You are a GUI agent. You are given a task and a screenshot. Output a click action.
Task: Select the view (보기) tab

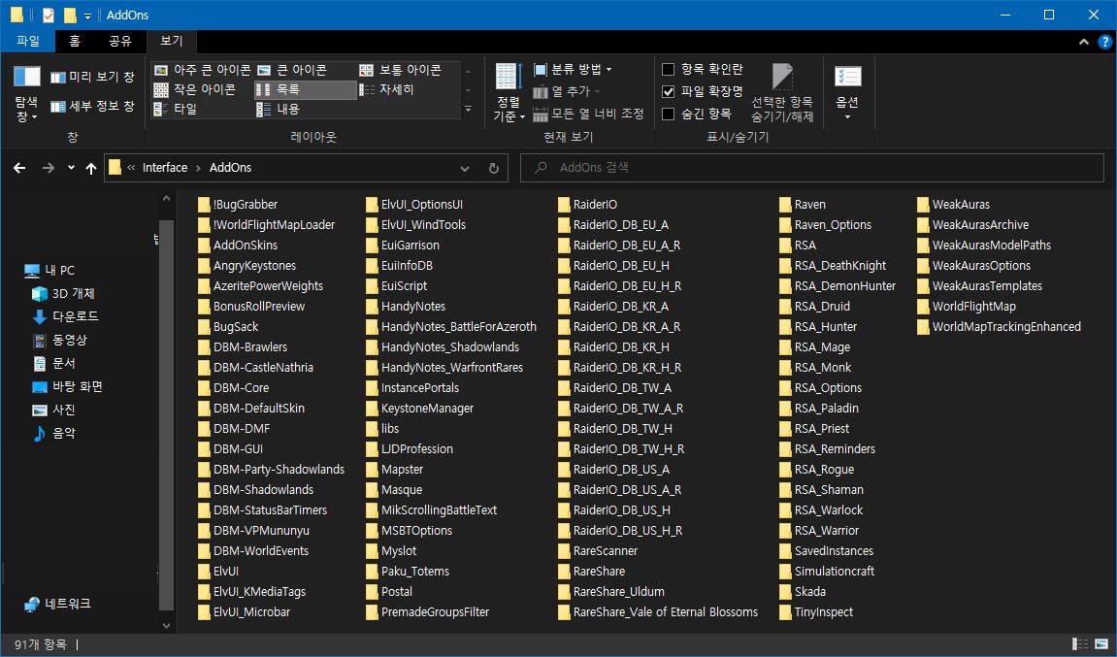171,41
